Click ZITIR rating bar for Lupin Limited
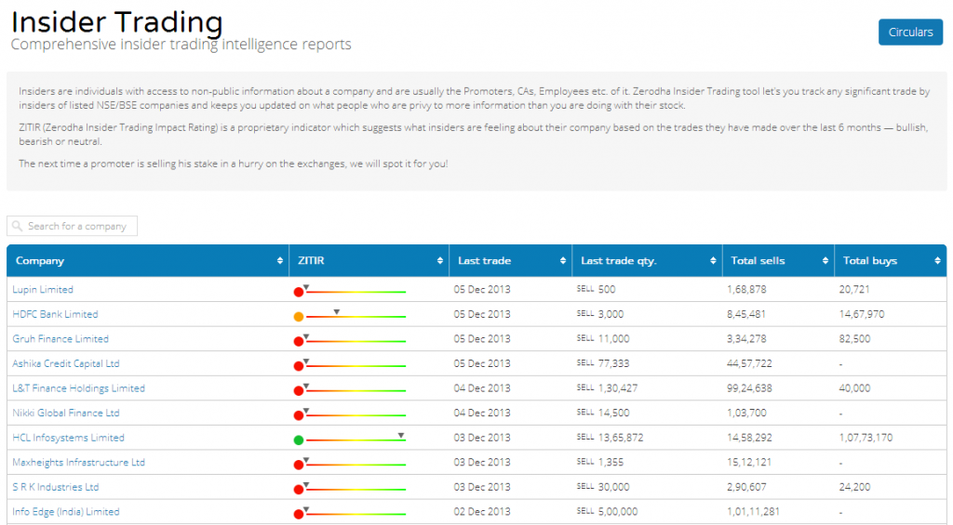This screenshot has height=525, width=953. [x=356, y=292]
